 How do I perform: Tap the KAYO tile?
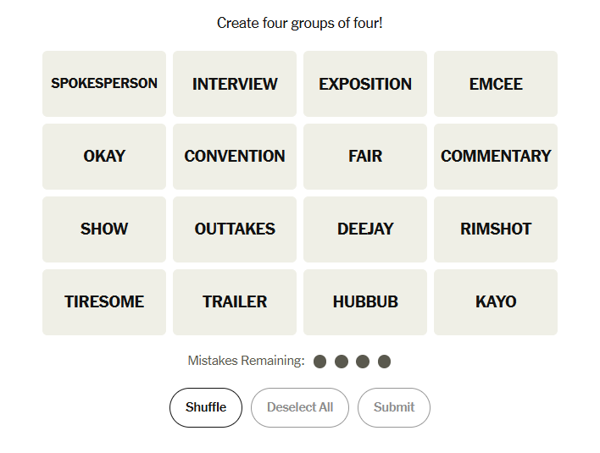[496, 302]
